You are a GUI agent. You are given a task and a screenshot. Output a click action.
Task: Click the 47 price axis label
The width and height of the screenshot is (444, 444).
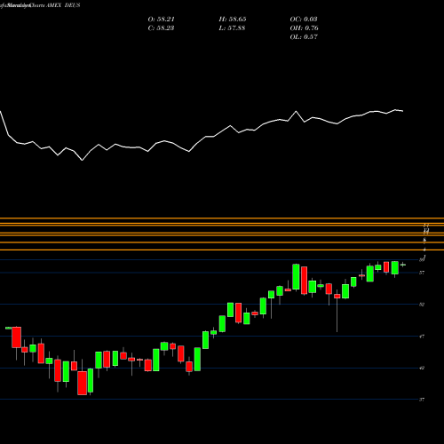point(422,337)
